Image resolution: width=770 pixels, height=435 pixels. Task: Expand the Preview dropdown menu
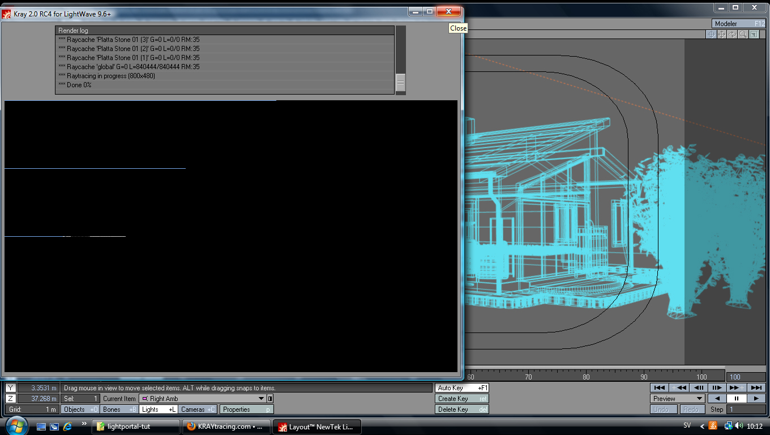[677, 399]
